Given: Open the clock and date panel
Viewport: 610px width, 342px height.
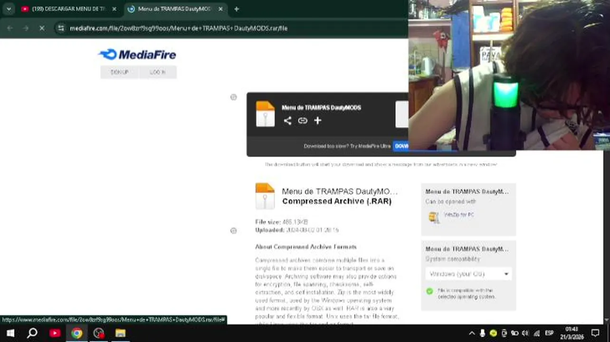Looking at the screenshot, I should point(572,333).
